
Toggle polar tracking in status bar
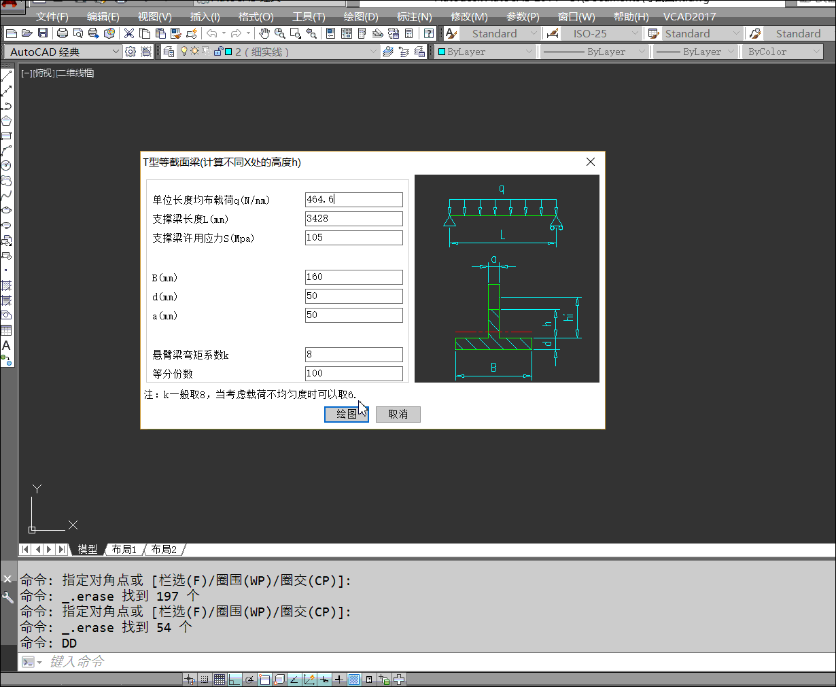pyautogui.click(x=249, y=679)
